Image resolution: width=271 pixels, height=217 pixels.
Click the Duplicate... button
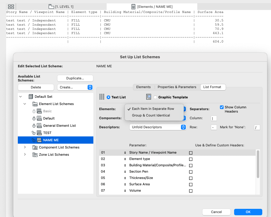coord(75,78)
